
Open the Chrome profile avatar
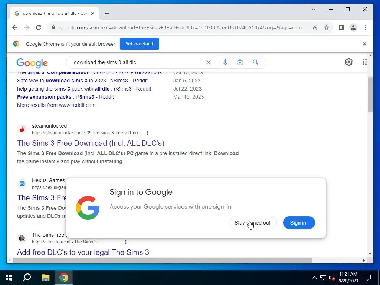click(353, 27)
